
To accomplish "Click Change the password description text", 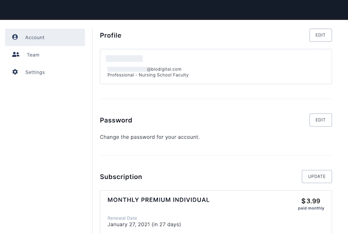I will pos(149,137).
